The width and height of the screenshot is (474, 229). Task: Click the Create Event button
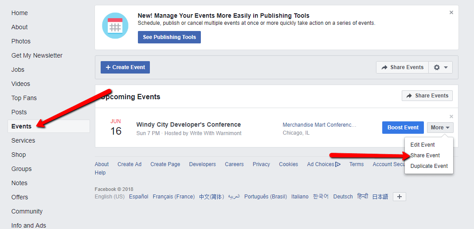tap(125, 67)
